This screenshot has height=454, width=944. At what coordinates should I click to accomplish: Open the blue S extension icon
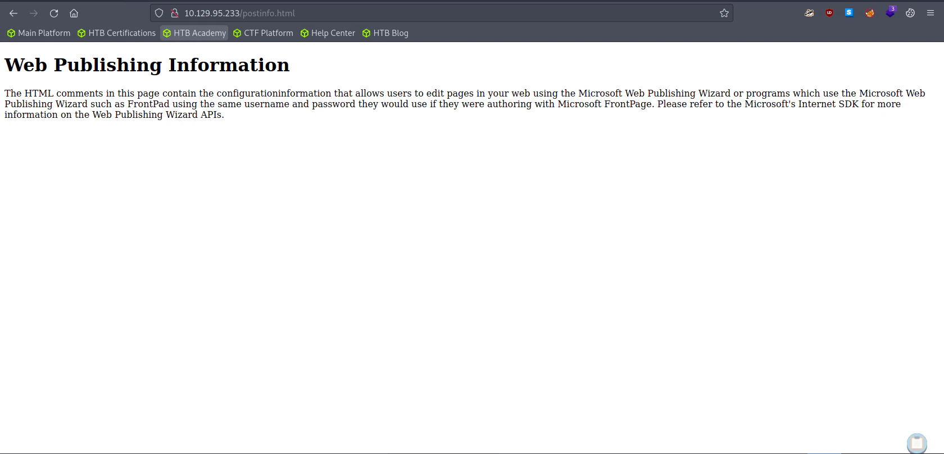click(849, 13)
